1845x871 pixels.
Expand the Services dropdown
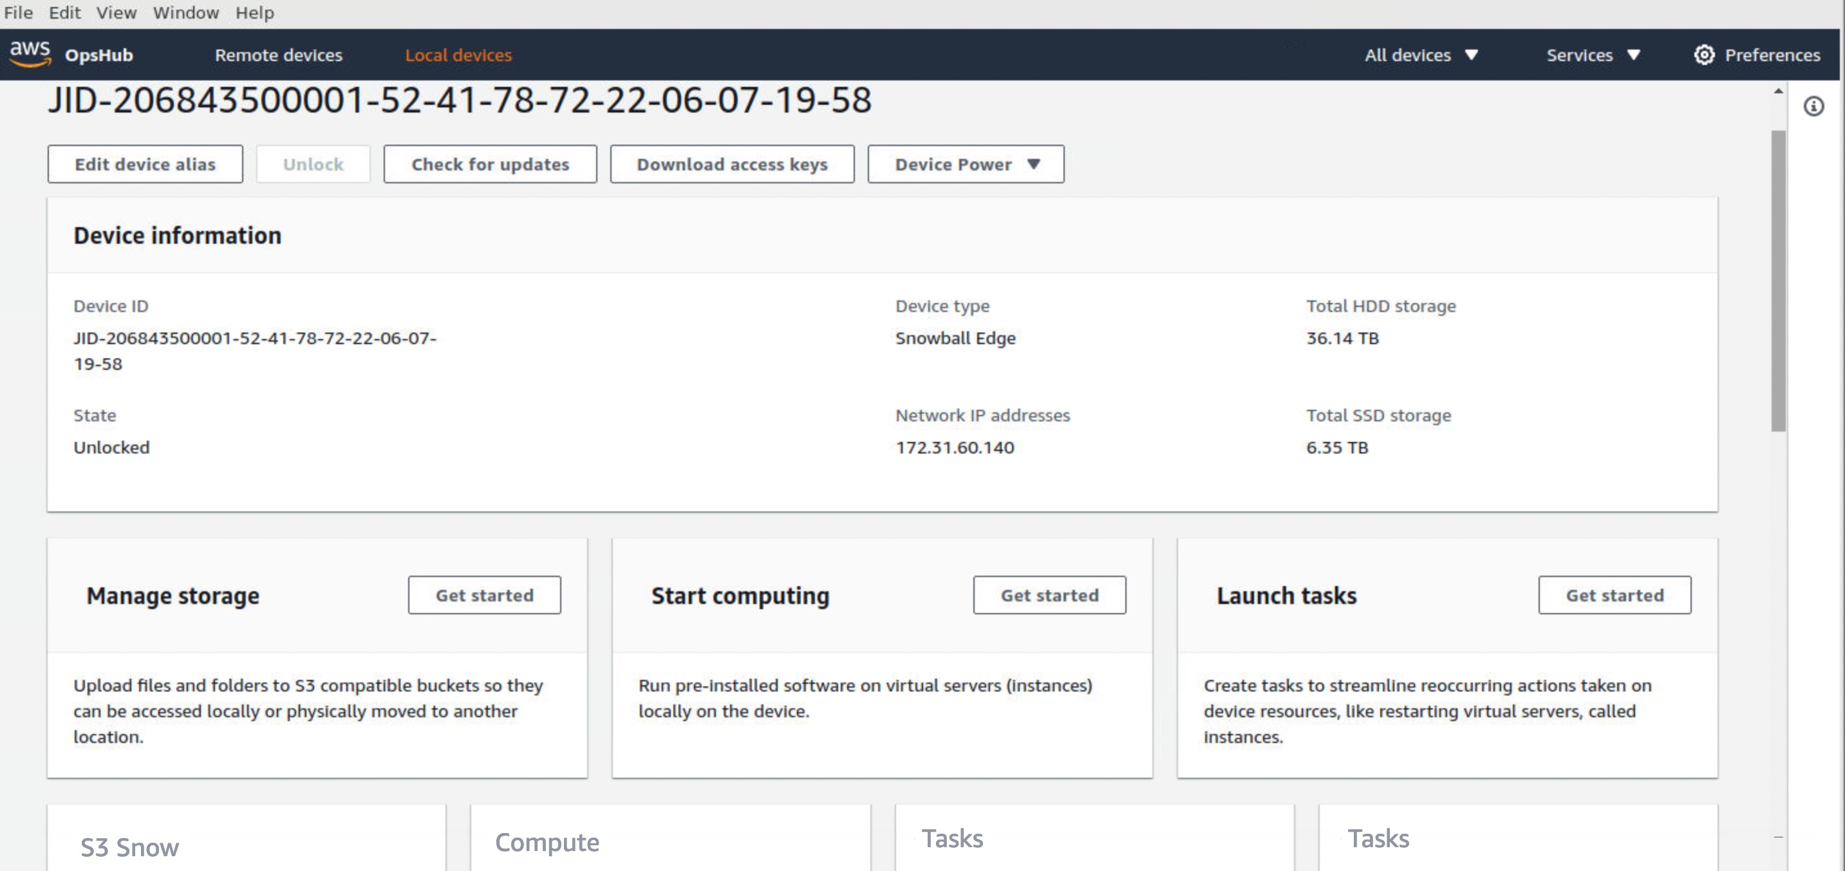[x=1593, y=55]
